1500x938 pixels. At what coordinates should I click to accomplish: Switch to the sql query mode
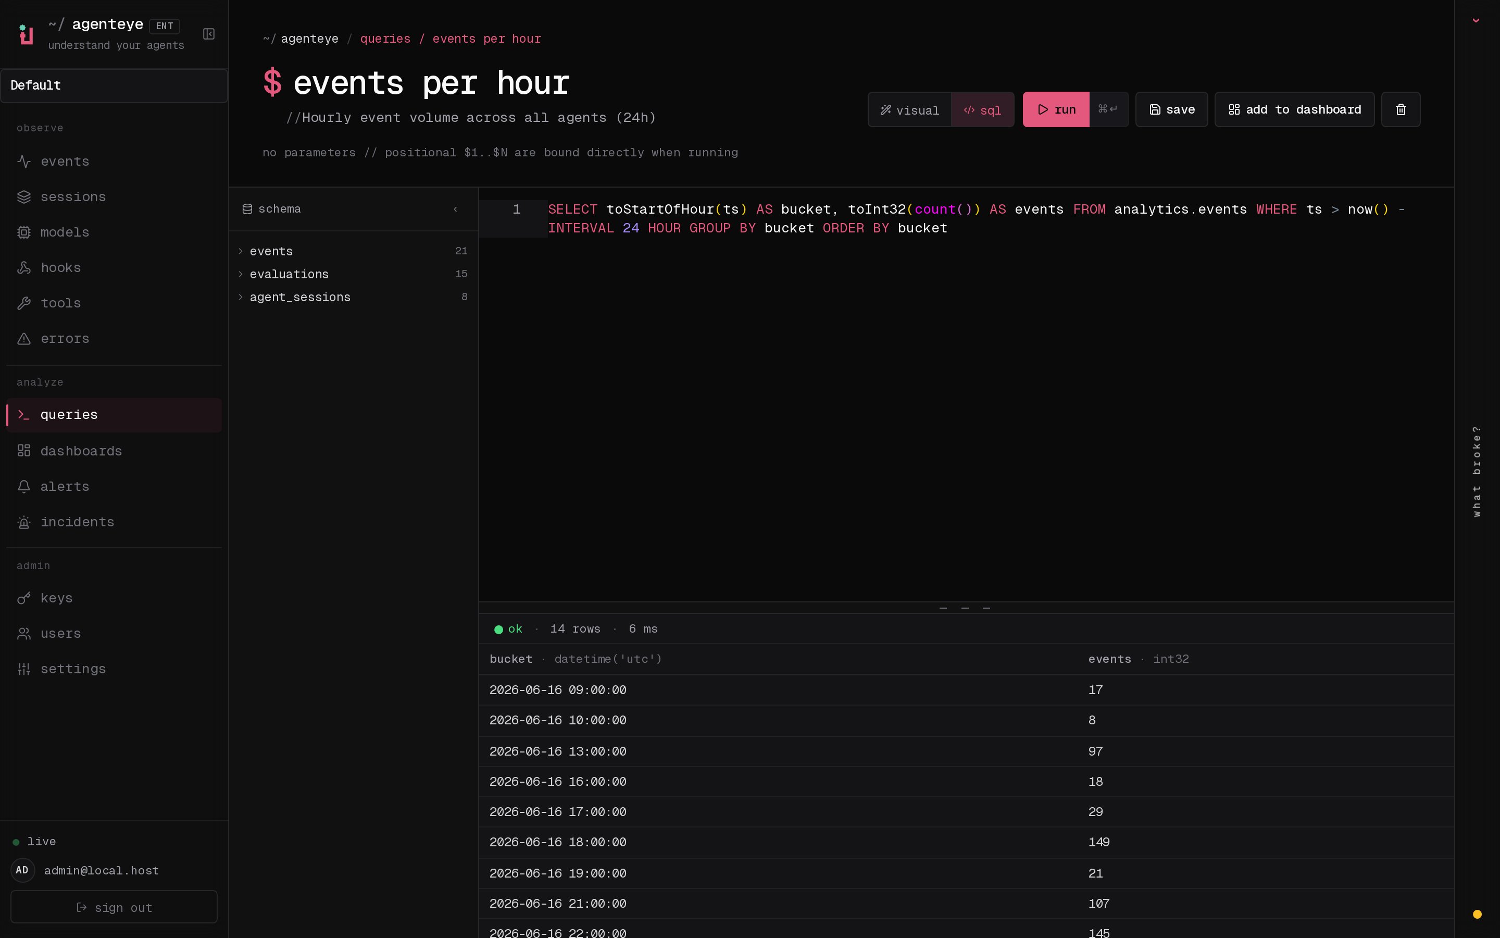(x=982, y=110)
